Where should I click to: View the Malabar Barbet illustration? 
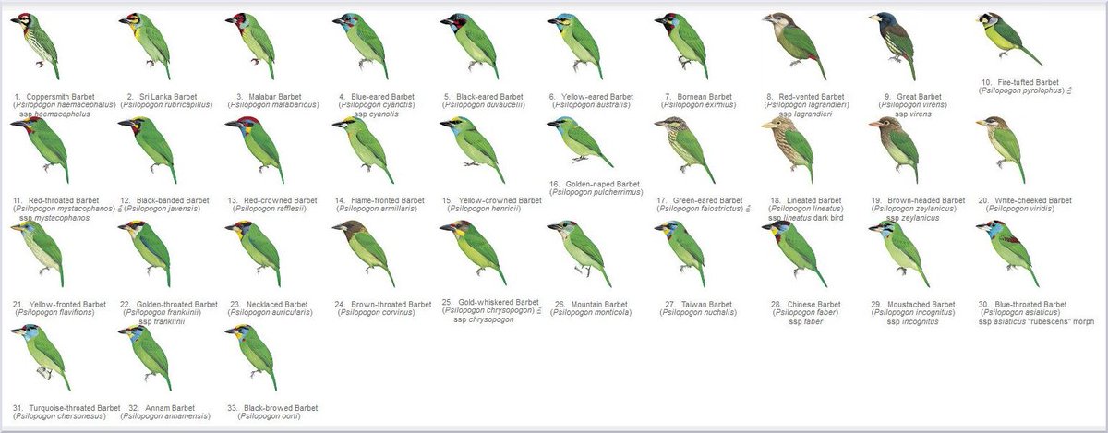coord(251,46)
